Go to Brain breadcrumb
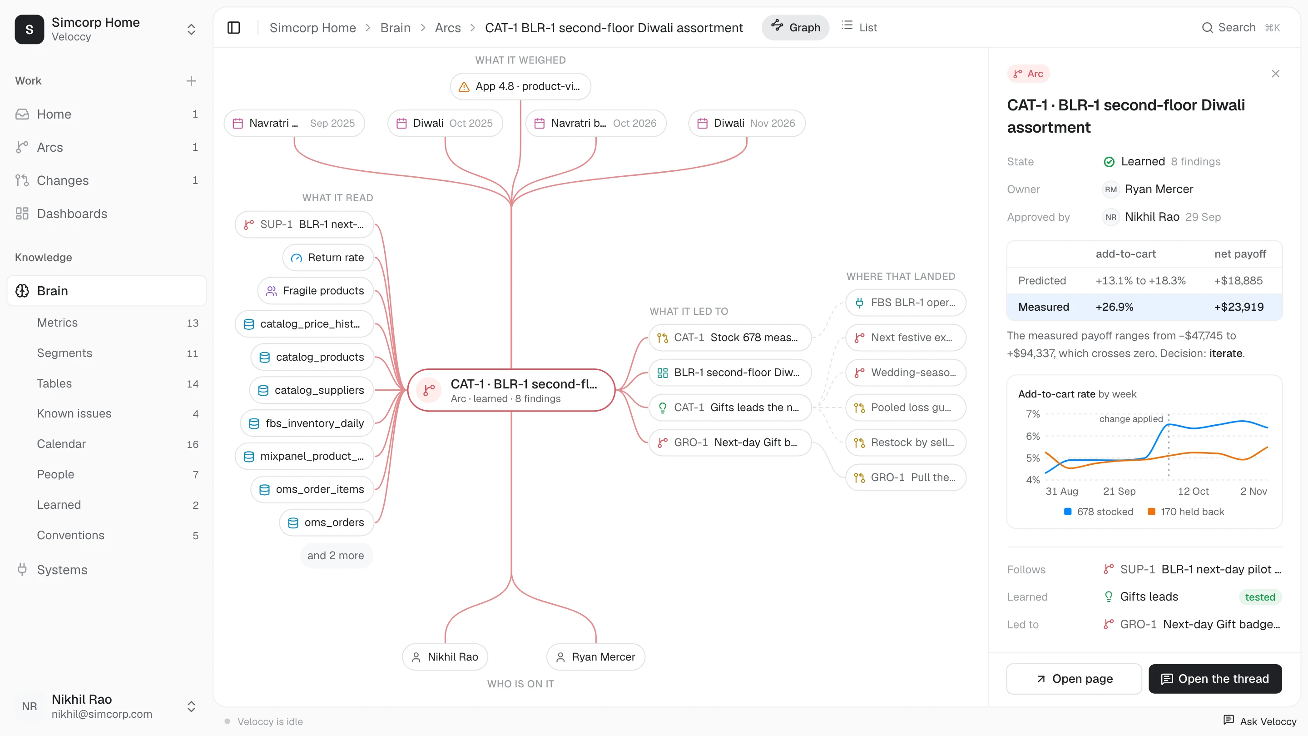 (x=395, y=27)
